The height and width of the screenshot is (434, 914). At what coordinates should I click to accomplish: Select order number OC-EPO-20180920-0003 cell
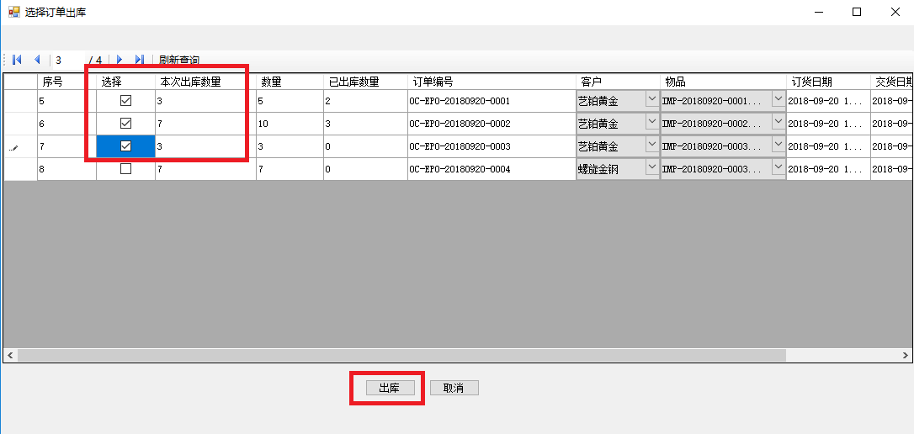[492, 146]
